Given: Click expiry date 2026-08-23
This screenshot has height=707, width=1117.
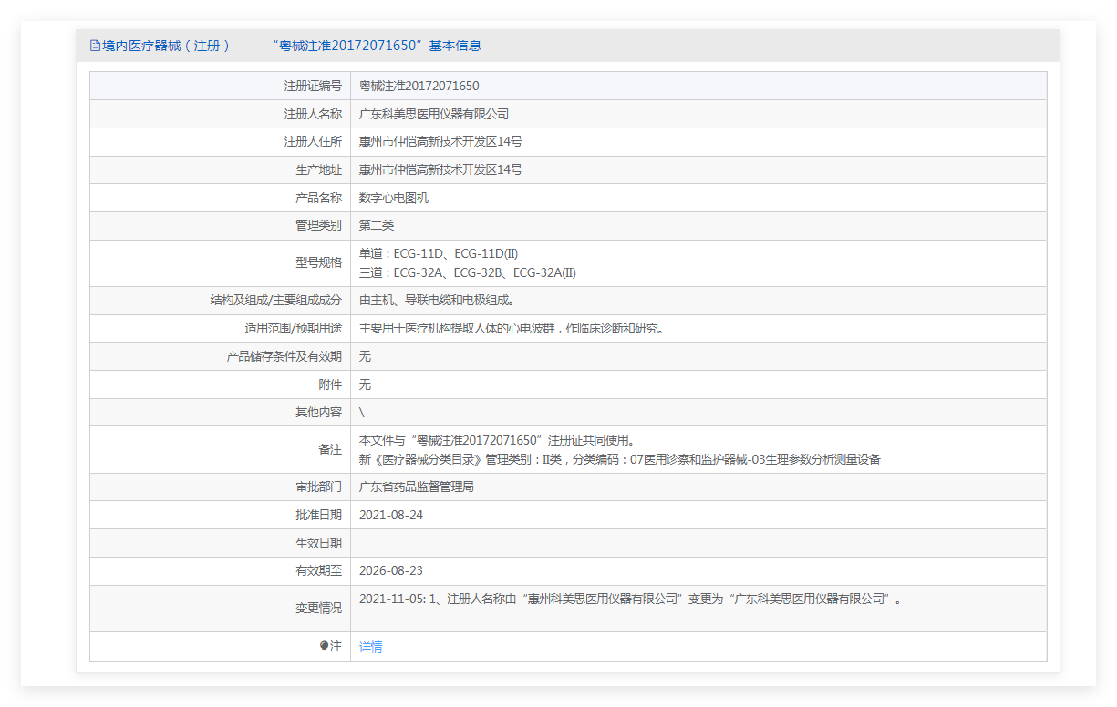Looking at the screenshot, I should pos(391,570).
